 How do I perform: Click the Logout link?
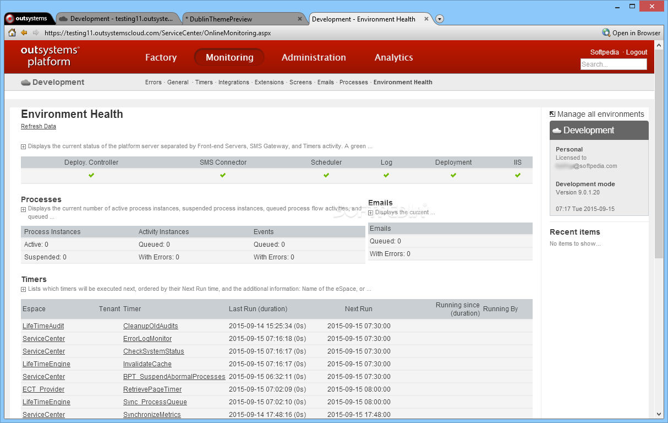click(637, 52)
